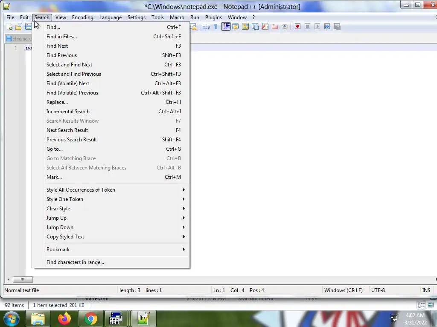Click the Windows Start button
This screenshot has height=327, width=437.
point(12,318)
